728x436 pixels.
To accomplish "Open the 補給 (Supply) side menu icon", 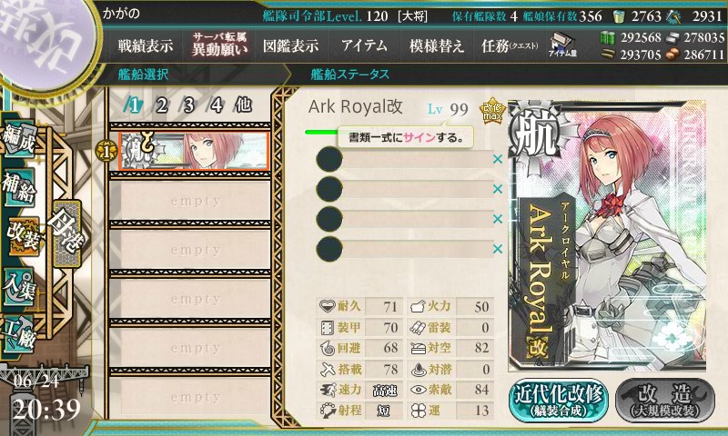I will (19, 188).
